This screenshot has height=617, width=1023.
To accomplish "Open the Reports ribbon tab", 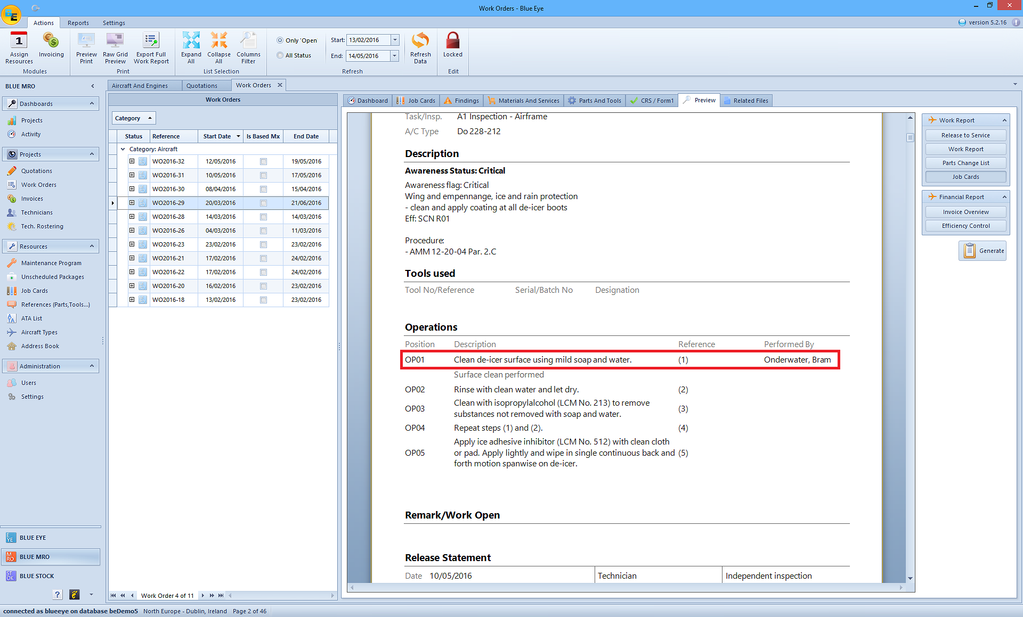I will coord(78,23).
